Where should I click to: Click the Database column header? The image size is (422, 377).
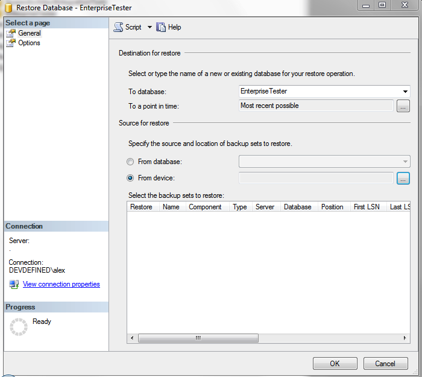(297, 207)
